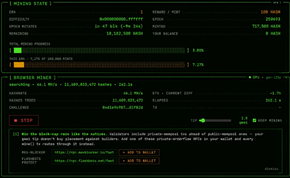Click the FLASHBOTS PROTECT label
The height and width of the screenshot is (178, 290).
31,161
